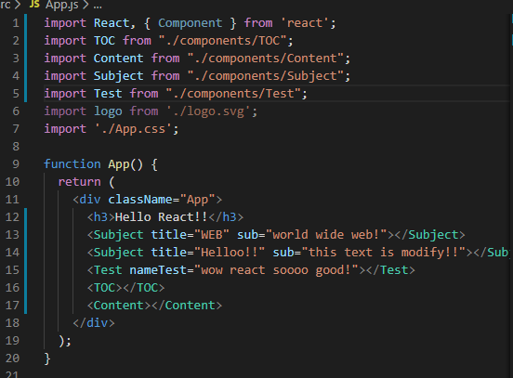This screenshot has width=513, height=378.
Task: Click "./components/Content" path on line 3
Action: 266,59
